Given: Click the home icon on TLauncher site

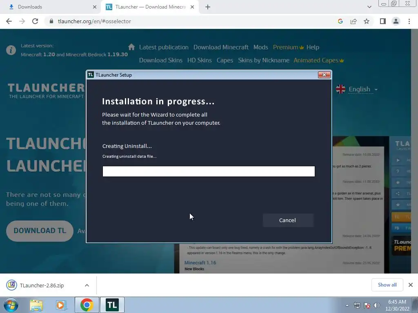Looking at the screenshot, I should 131,47.
